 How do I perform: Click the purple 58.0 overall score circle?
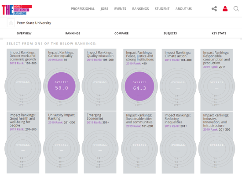[62, 86]
